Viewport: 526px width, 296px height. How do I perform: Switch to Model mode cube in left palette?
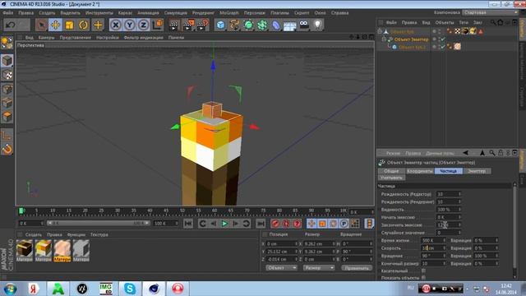pyautogui.click(x=7, y=60)
